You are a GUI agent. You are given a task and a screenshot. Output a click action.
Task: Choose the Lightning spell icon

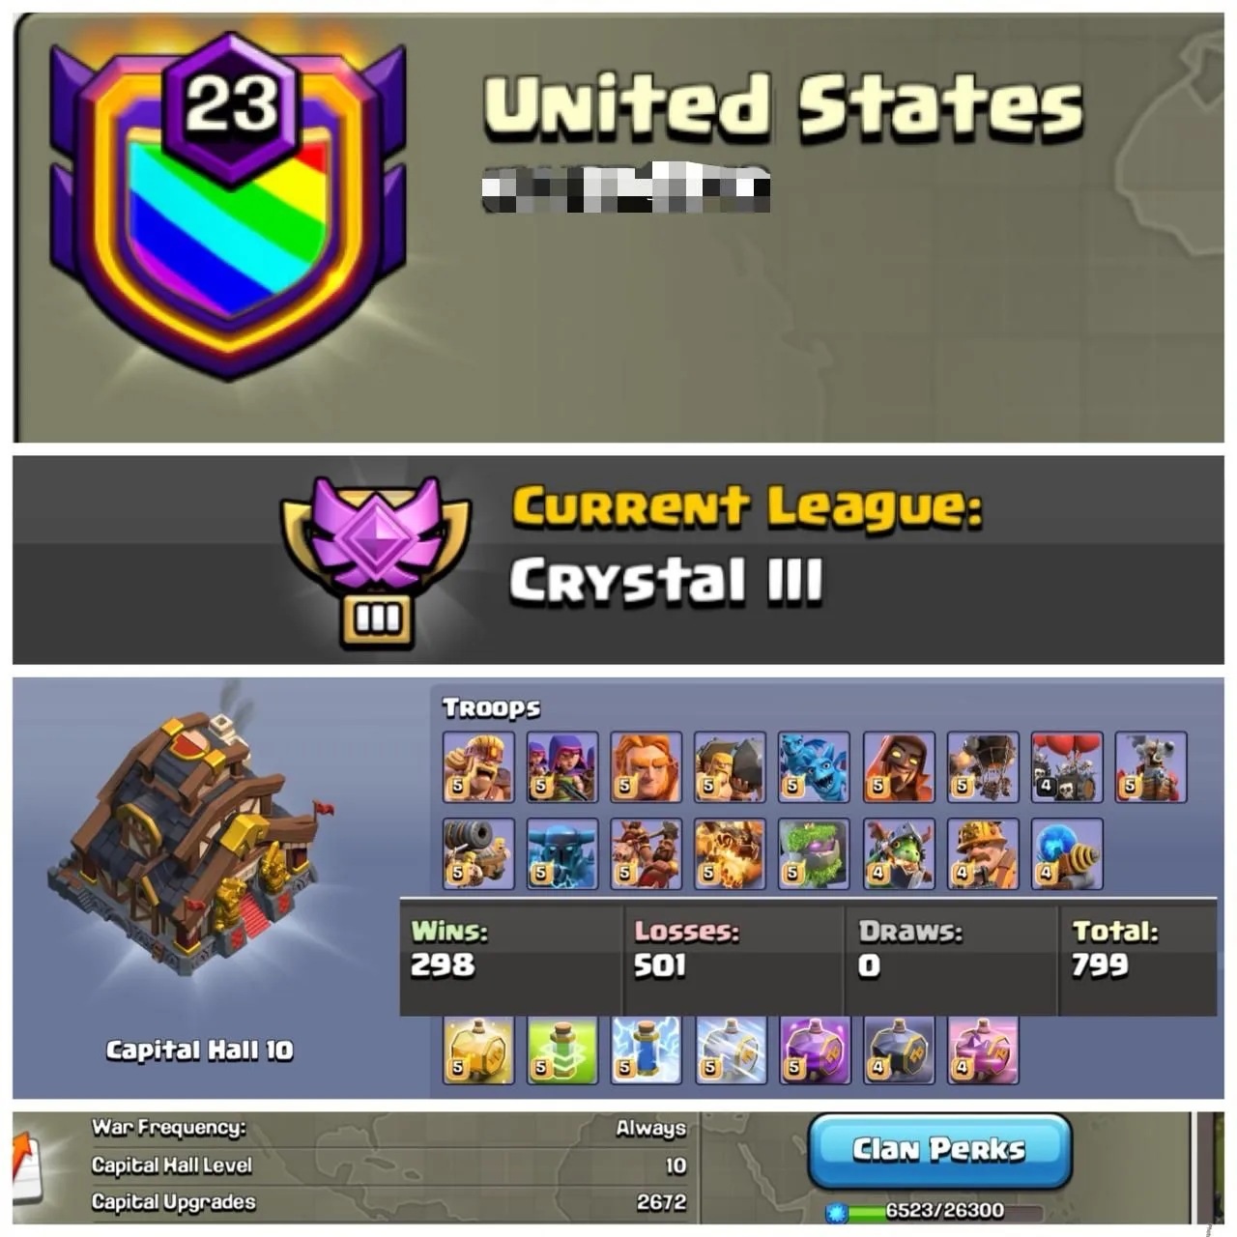click(646, 1050)
